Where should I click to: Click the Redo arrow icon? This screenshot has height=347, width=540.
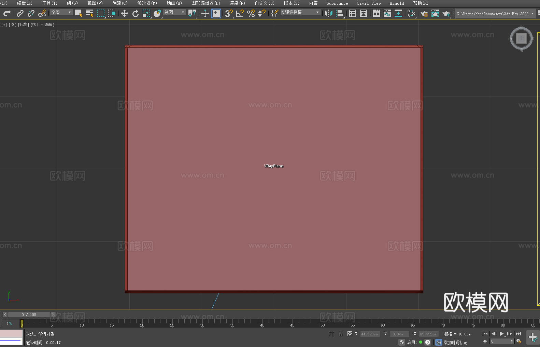[7, 13]
